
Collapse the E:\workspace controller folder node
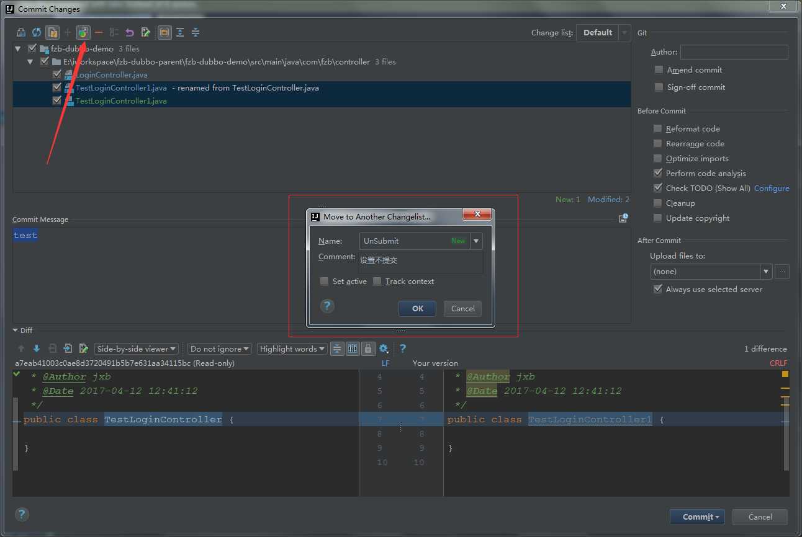(x=30, y=61)
